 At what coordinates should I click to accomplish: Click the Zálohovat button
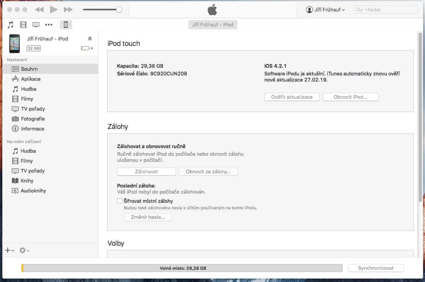coord(147,172)
